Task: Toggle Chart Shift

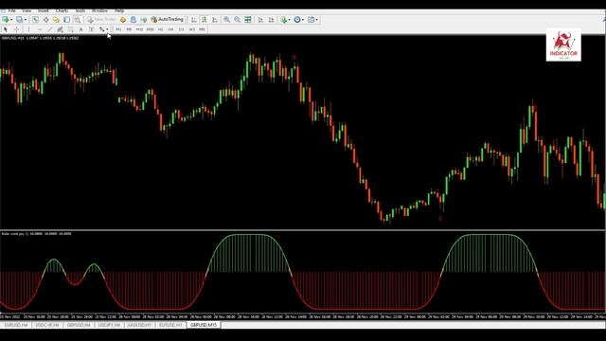Action: pyautogui.click(x=272, y=19)
